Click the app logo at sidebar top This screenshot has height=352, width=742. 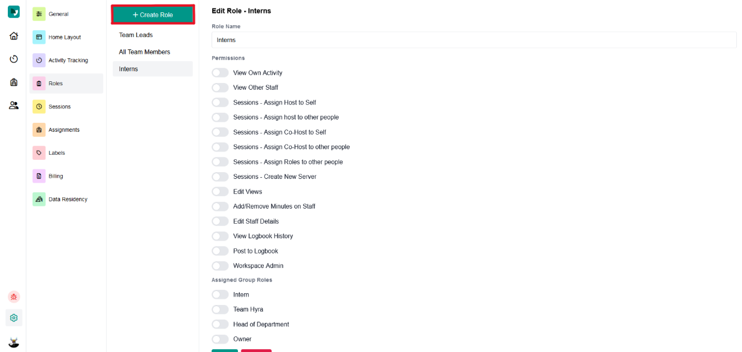13,11
